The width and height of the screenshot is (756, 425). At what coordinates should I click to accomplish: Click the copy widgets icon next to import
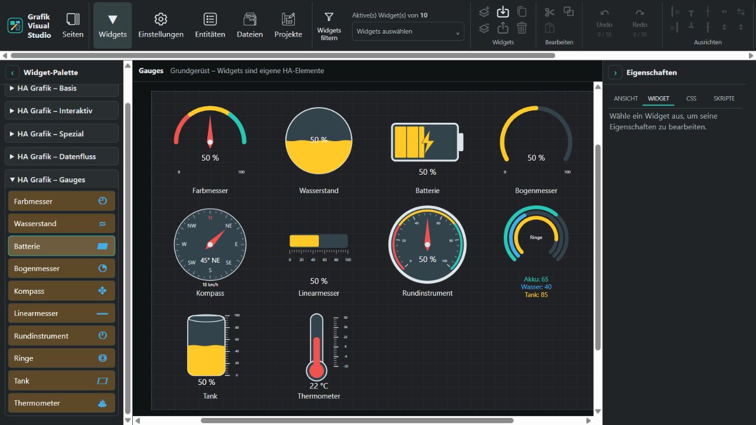click(x=522, y=12)
